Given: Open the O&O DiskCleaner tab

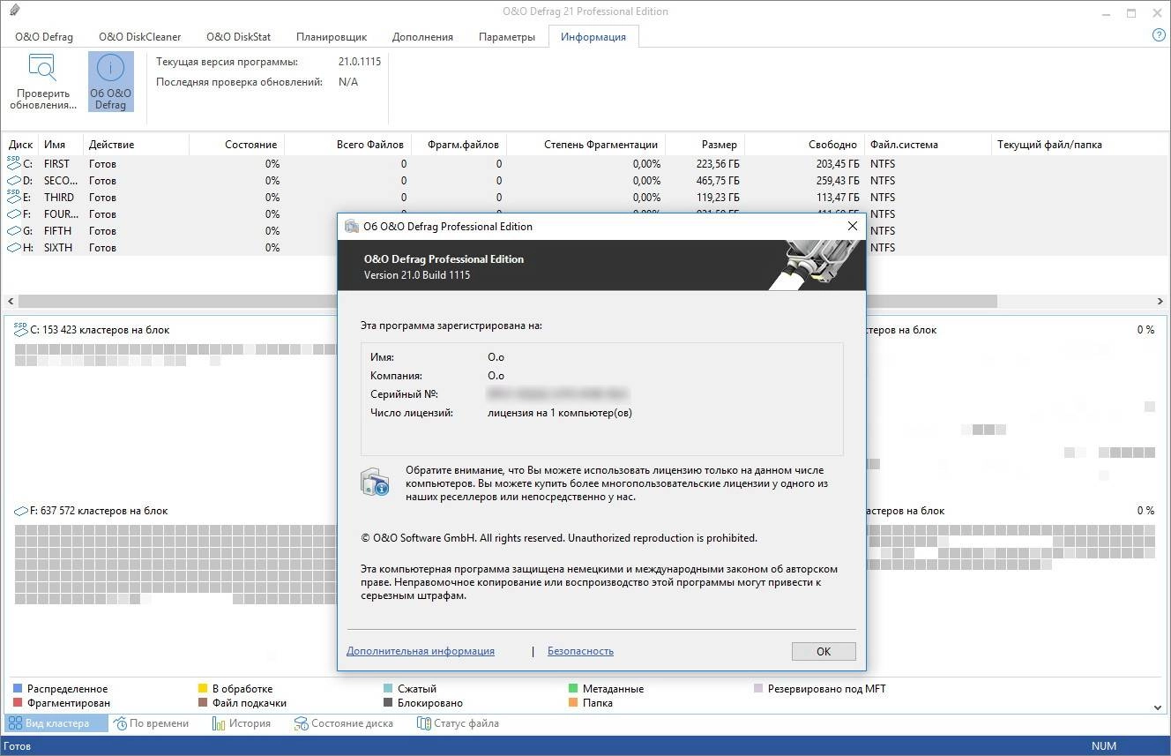Looking at the screenshot, I should click(139, 37).
